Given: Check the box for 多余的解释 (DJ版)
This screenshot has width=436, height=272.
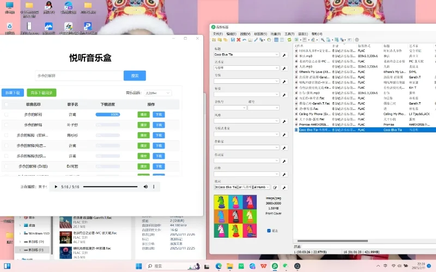Looking at the screenshot, I should 6,166.
